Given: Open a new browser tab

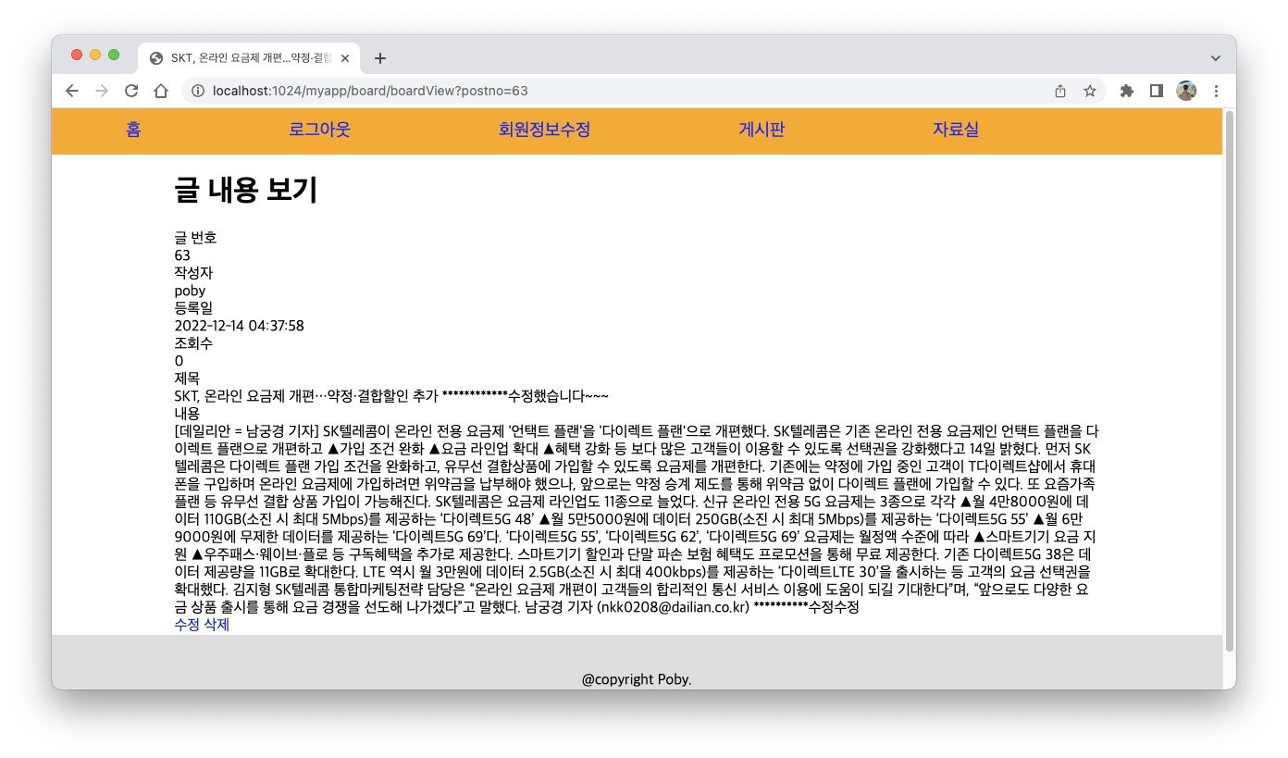Looking at the screenshot, I should point(379,58).
